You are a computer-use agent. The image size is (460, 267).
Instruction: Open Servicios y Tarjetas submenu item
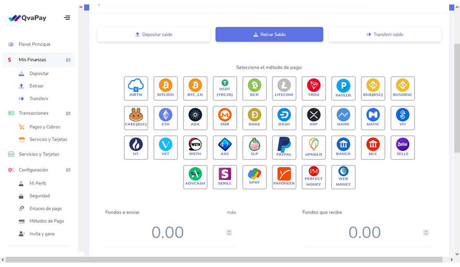(48, 139)
